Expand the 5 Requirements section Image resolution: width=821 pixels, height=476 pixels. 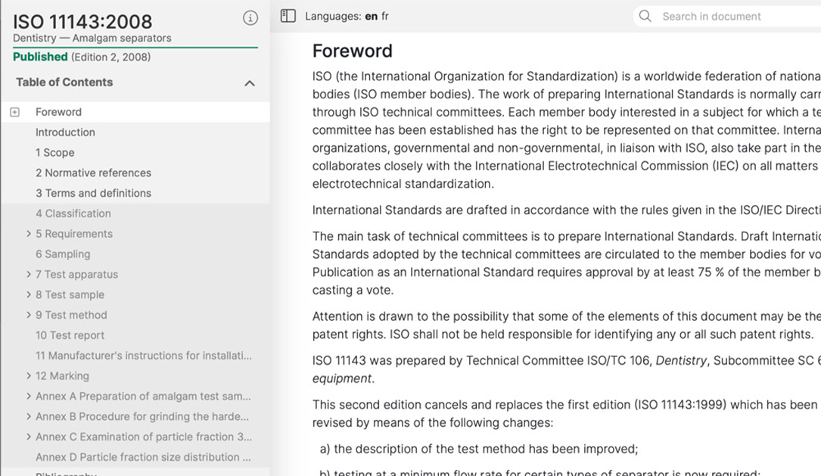click(x=28, y=234)
